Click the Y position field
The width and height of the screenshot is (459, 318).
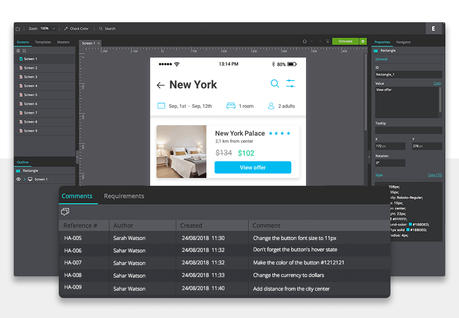427,146
